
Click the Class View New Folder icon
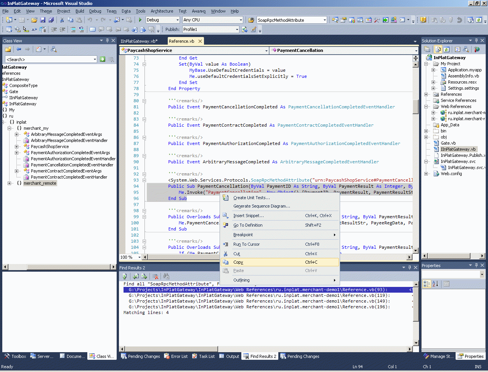[8, 49]
